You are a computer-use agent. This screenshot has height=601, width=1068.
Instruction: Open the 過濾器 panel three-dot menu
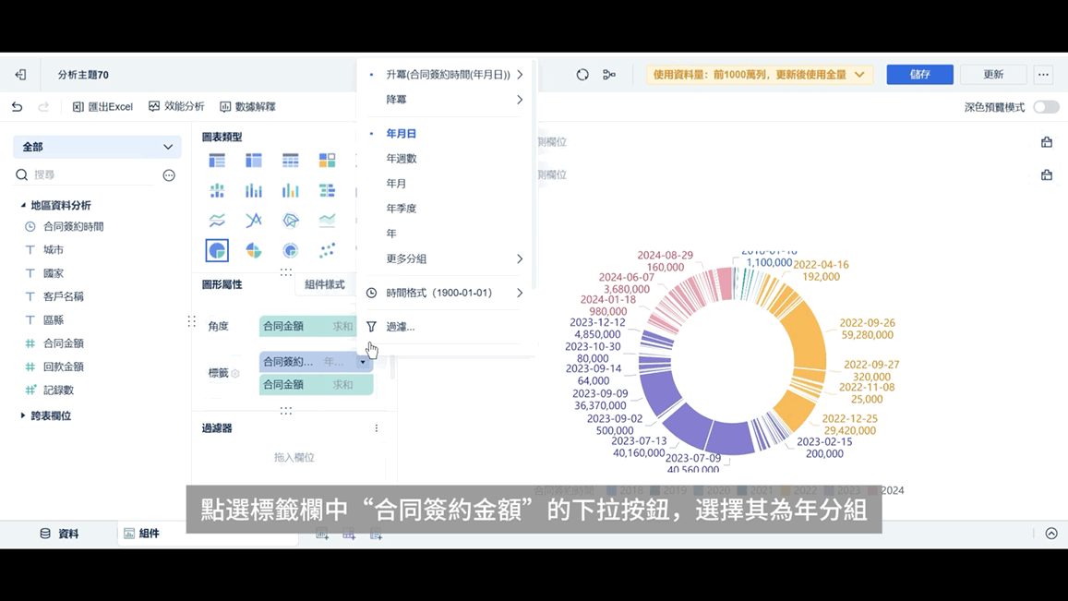(376, 428)
